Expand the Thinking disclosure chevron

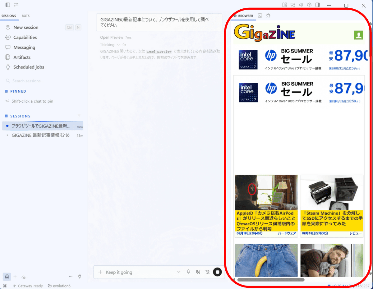pyautogui.click(x=118, y=45)
